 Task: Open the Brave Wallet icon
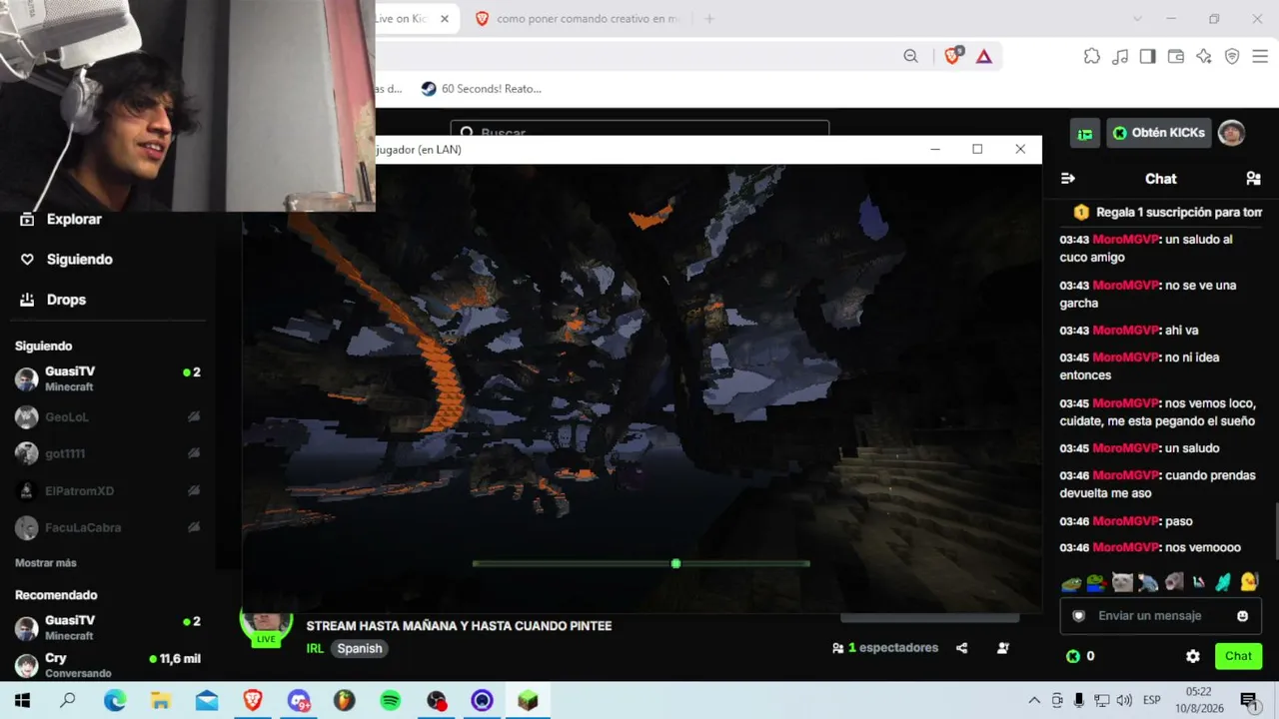pos(1176,56)
